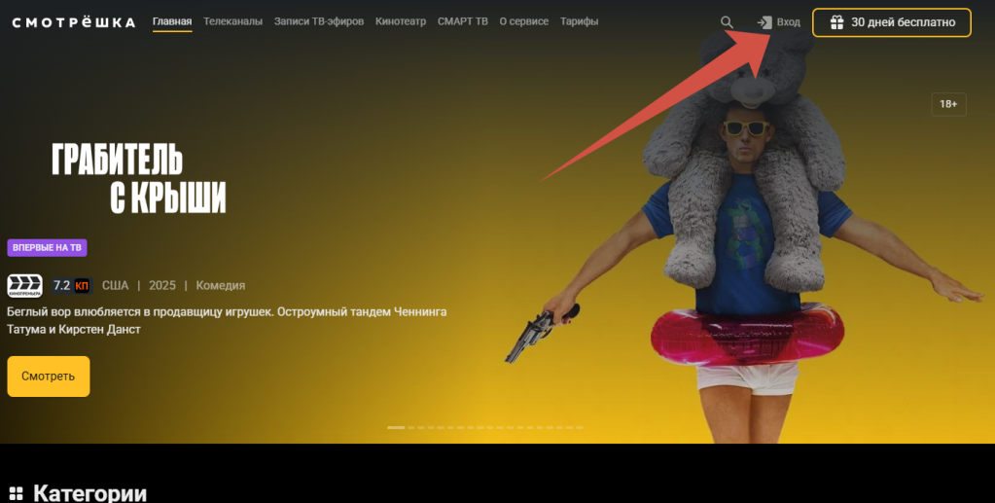This screenshot has width=995, height=503.
Task: Click the СМОТРЁШКА logo
Action: (x=74, y=22)
